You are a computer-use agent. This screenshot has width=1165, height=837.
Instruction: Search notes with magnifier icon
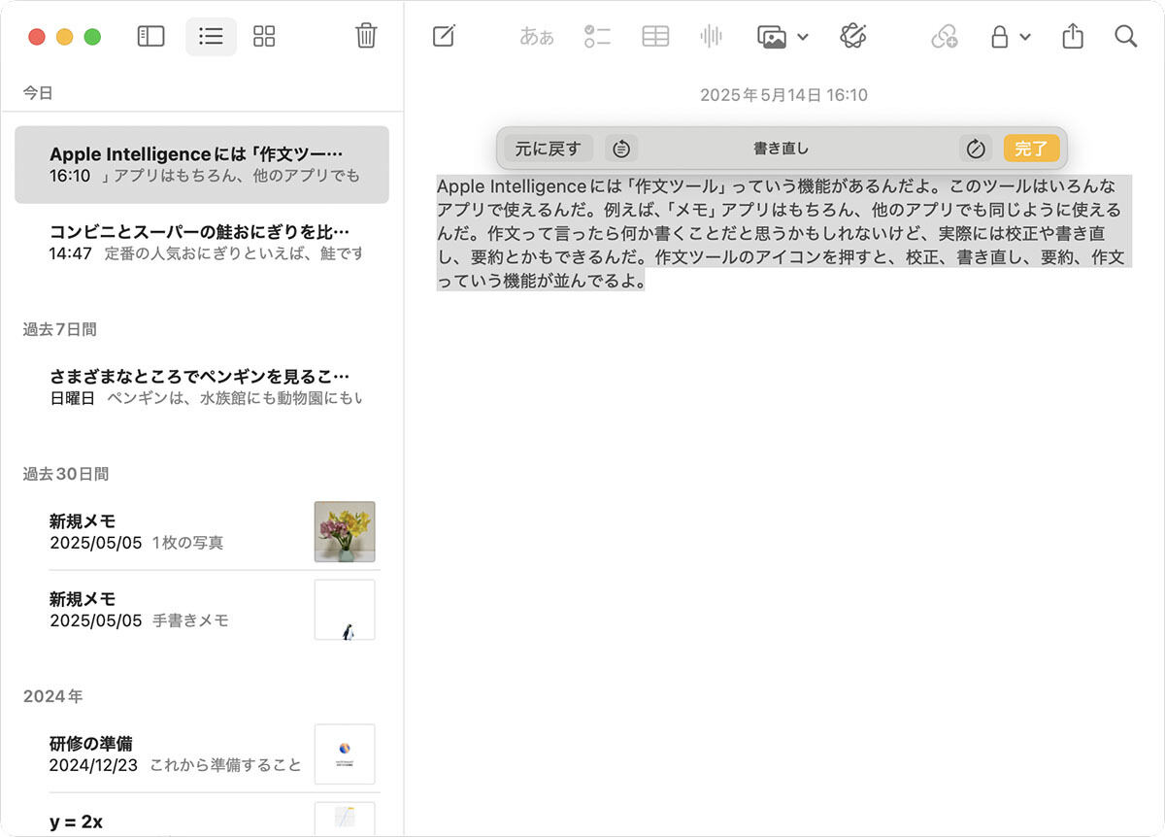click(x=1125, y=37)
